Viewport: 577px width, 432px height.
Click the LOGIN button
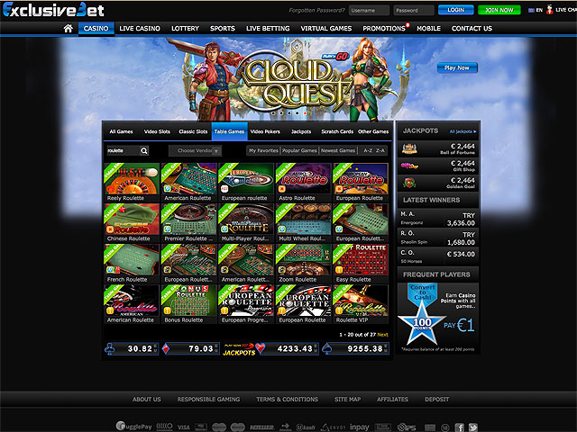456,10
